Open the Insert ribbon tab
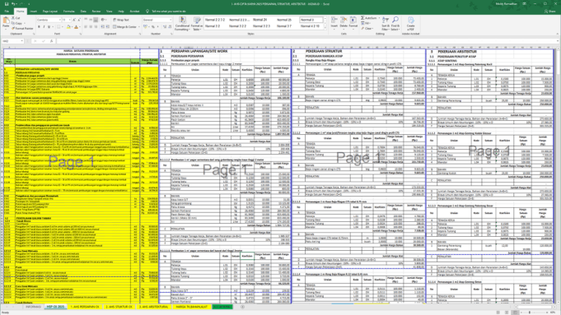This screenshot has width=561, height=315. [33, 11]
